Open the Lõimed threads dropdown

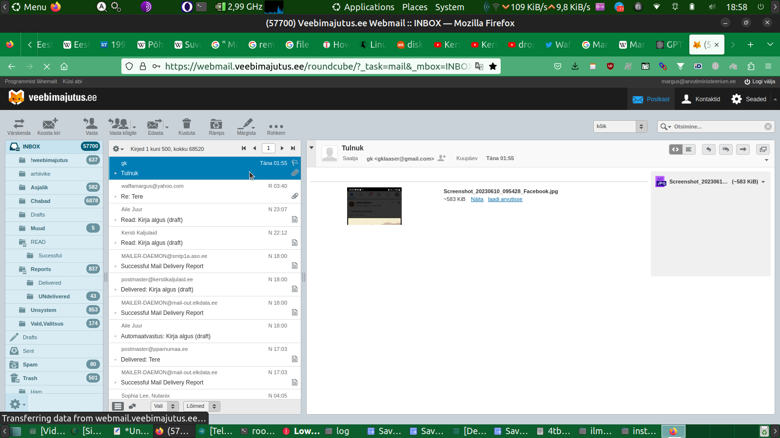point(202,406)
